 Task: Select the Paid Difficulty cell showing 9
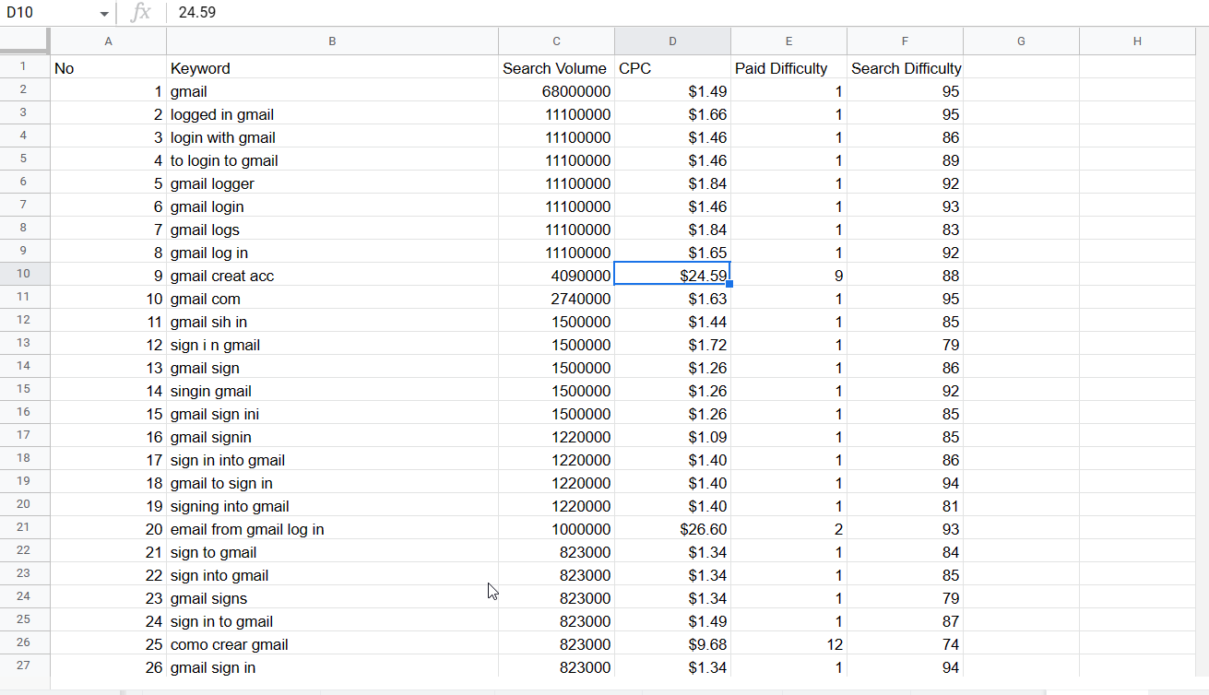coord(788,276)
